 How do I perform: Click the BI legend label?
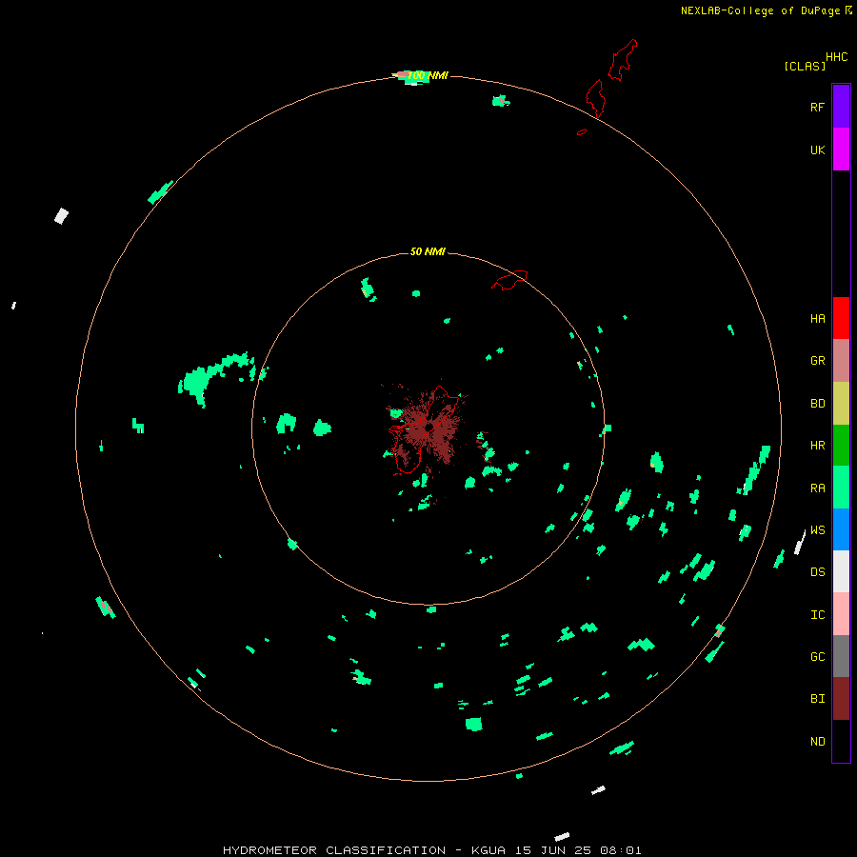817,699
